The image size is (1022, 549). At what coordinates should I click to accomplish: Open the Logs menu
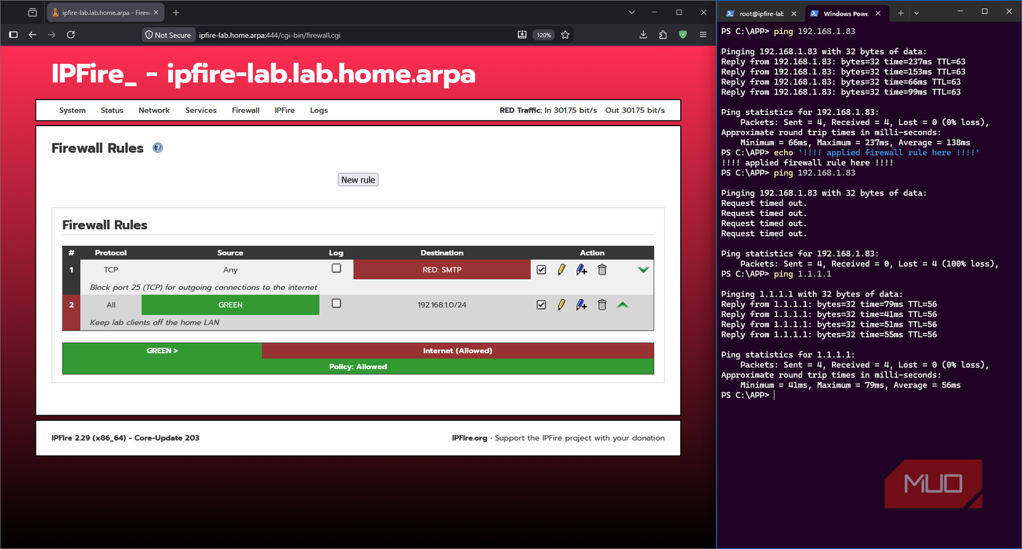[319, 110]
